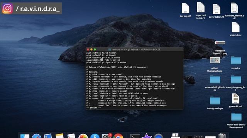Launch Google Chrome from the dock
The height and width of the screenshot is (138, 247).
[118, 136]
